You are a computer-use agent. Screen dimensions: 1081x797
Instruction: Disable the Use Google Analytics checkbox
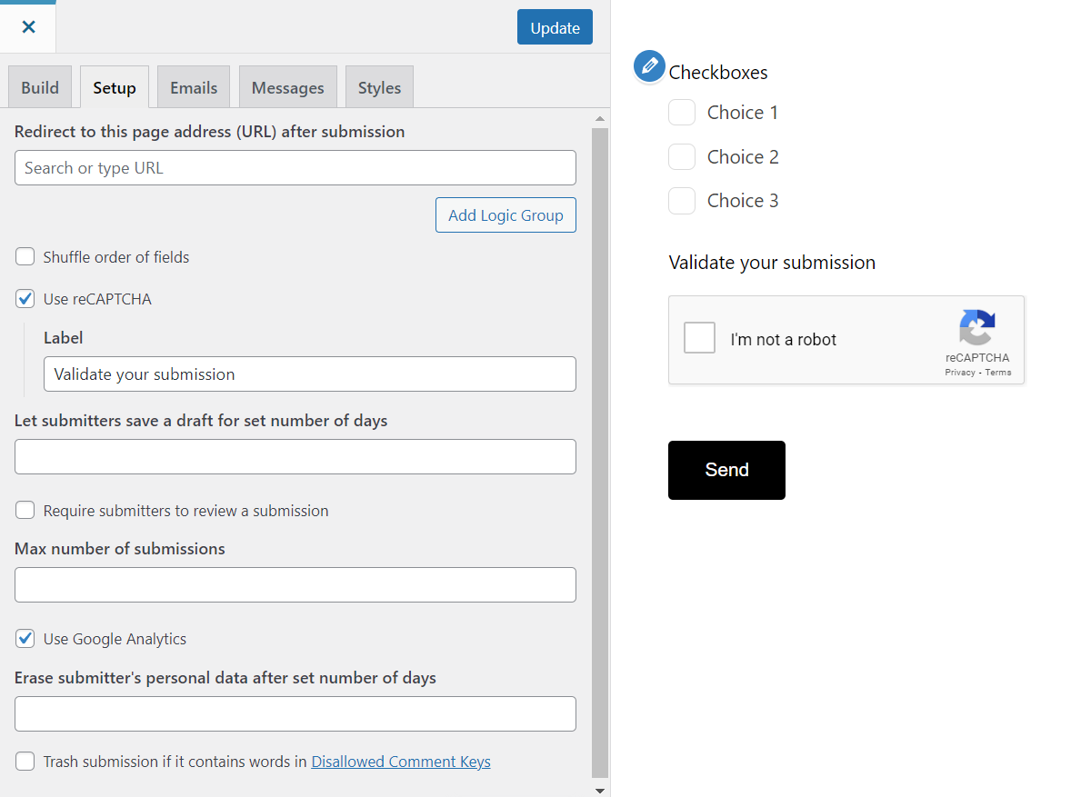pos(25,639)
